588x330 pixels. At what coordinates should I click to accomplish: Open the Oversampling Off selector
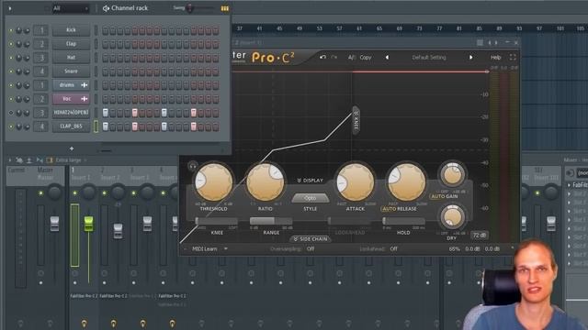click(311, 248)
